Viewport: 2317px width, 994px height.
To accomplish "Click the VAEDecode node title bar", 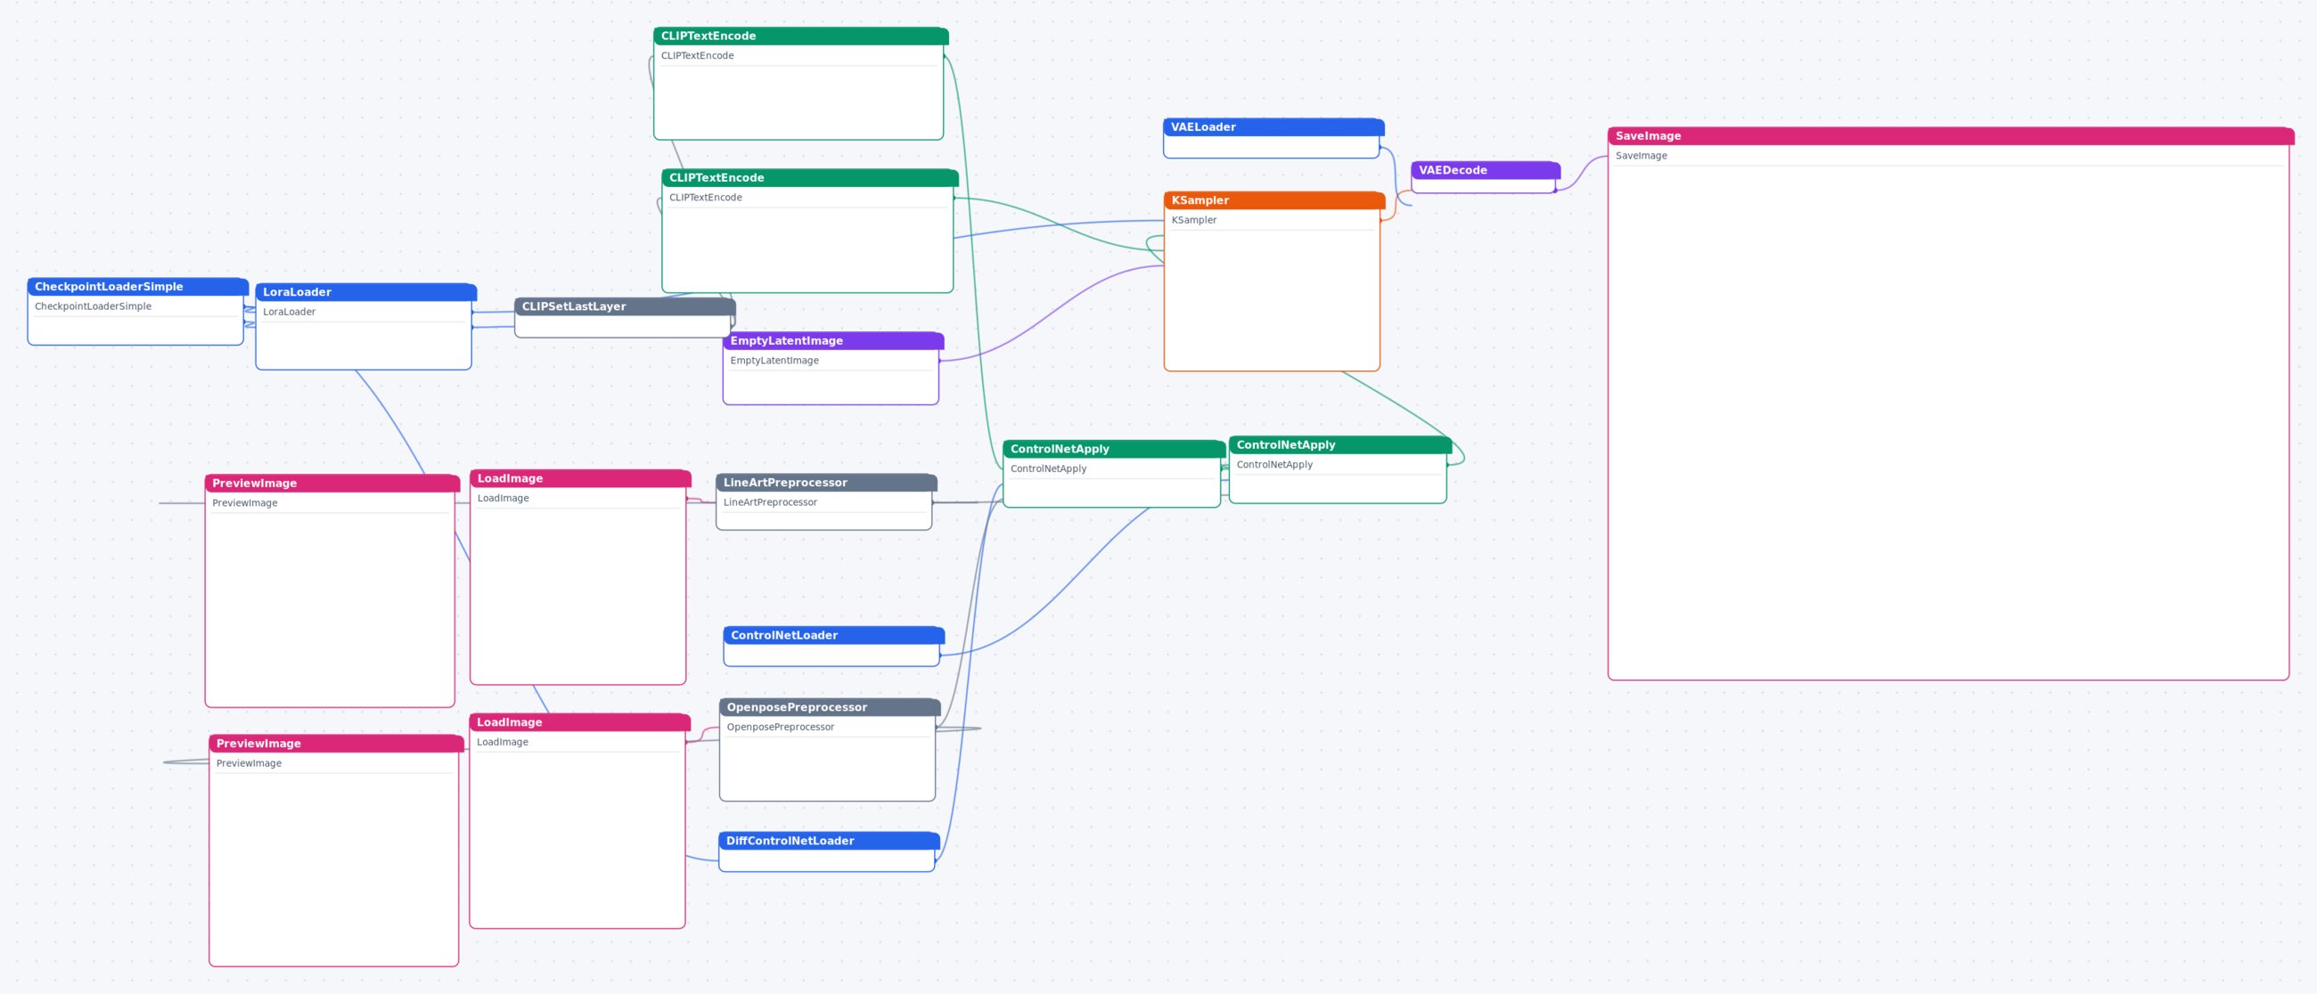I will [x=1486, y=170].
